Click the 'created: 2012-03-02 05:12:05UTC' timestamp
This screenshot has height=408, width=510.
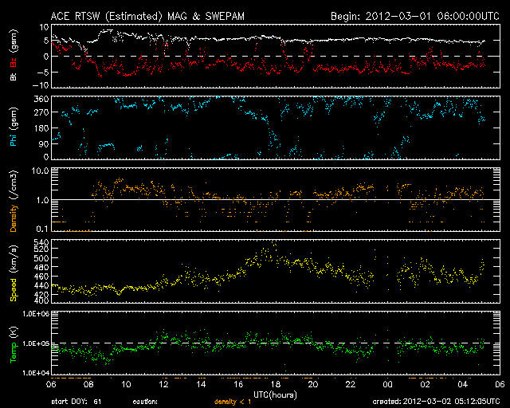[436, 402]
